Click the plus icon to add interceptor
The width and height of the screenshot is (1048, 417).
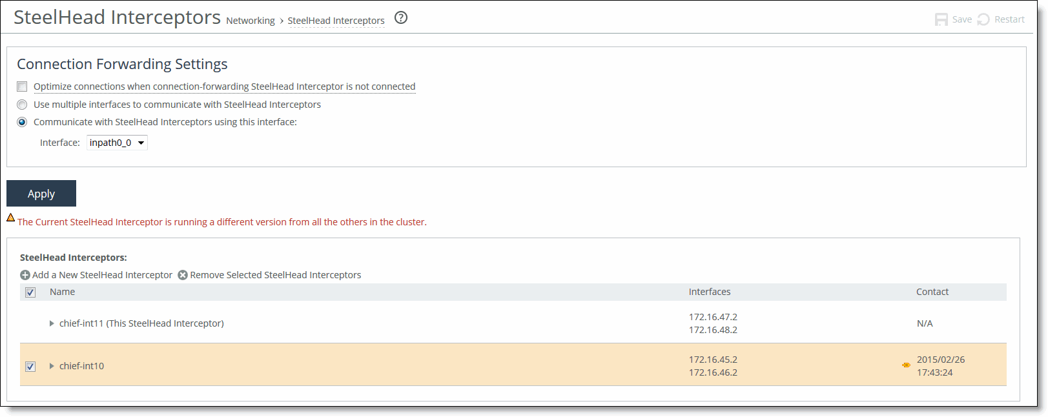(x=25, y=275)
